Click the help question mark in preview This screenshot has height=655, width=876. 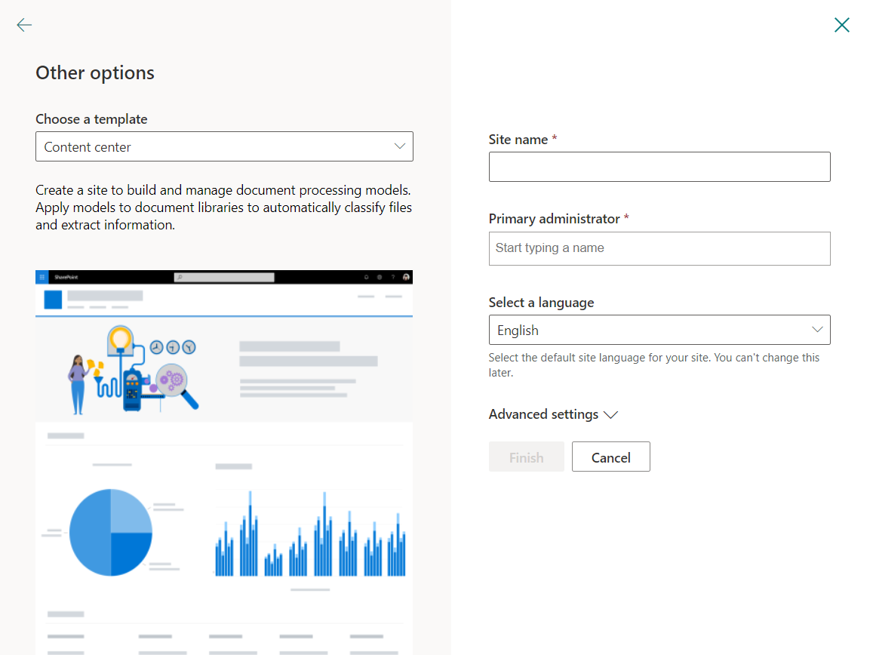point(392,277)
